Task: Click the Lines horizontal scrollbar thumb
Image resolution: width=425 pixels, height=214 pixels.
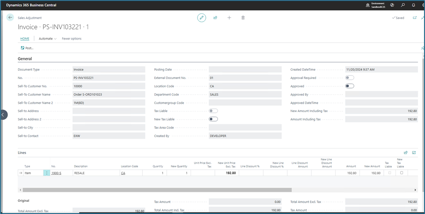Action: coord(157,190)
